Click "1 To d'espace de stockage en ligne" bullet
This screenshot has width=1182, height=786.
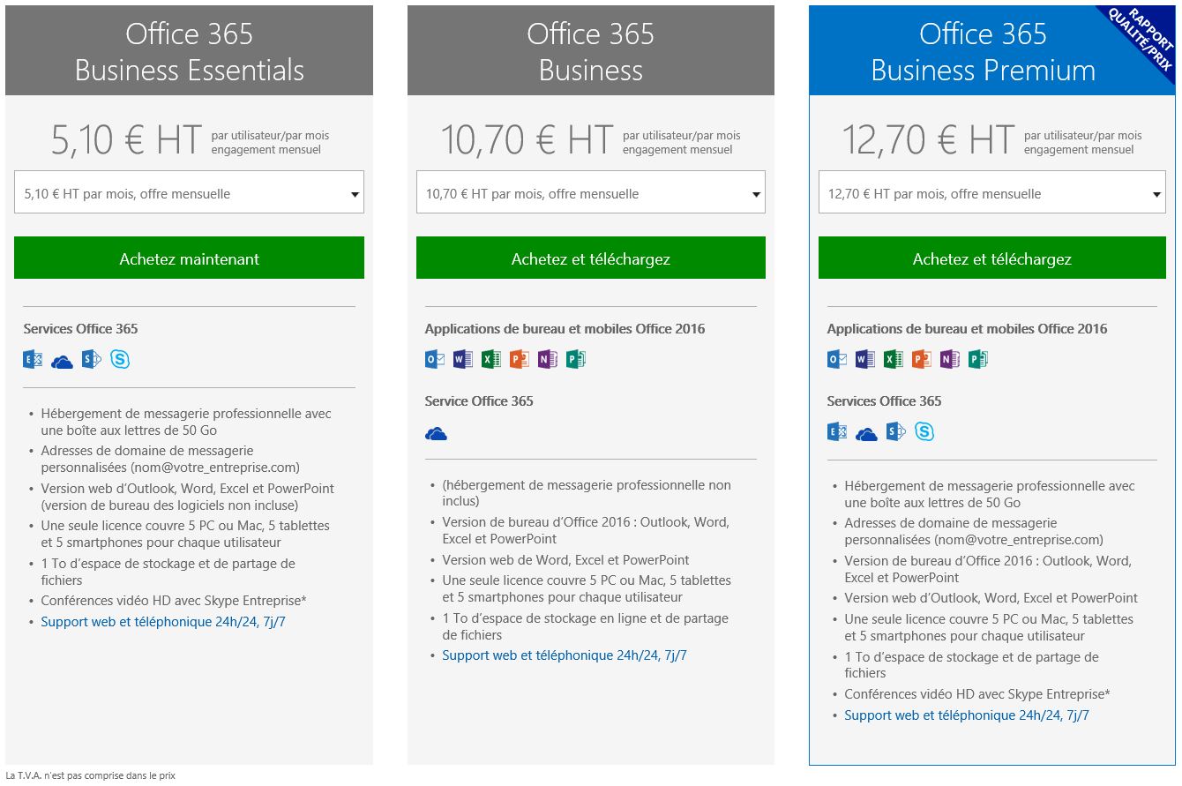[x=585, y=626]
